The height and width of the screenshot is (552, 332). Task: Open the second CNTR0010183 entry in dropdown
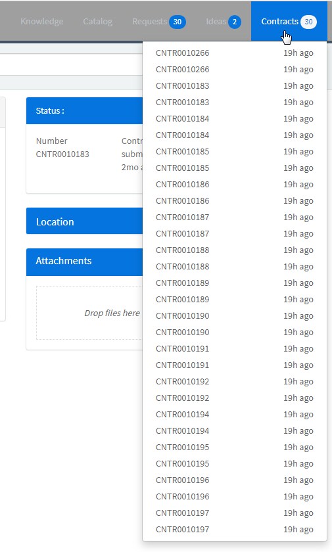click(235, 102)
